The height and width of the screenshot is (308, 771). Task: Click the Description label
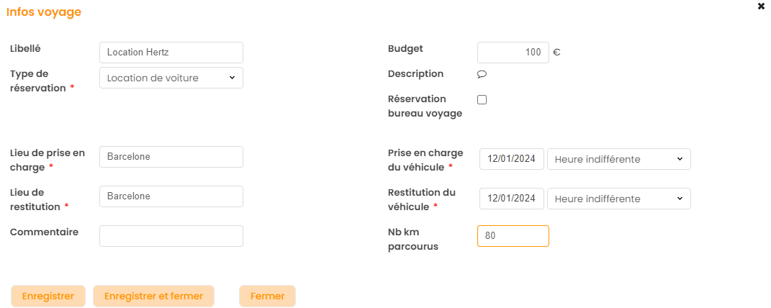click(415, 73)
